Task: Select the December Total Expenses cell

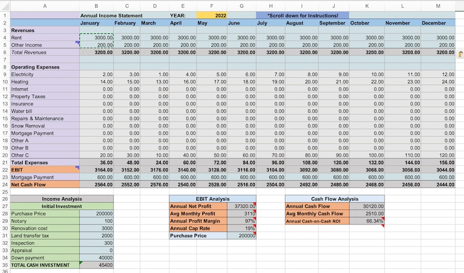Action: pyautogui.click(x=438, y=163)
